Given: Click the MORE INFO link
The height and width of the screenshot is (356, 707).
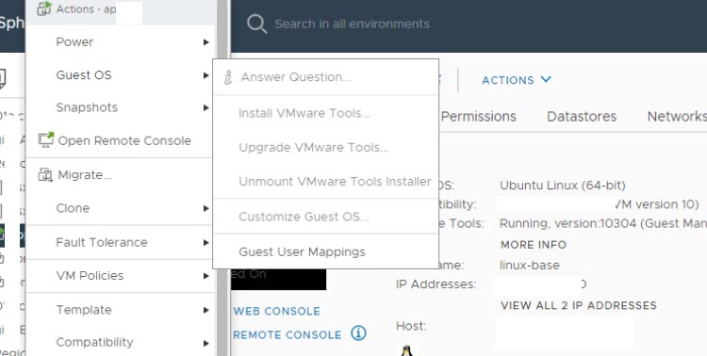Looking at the screenshot, I should 534,245.
